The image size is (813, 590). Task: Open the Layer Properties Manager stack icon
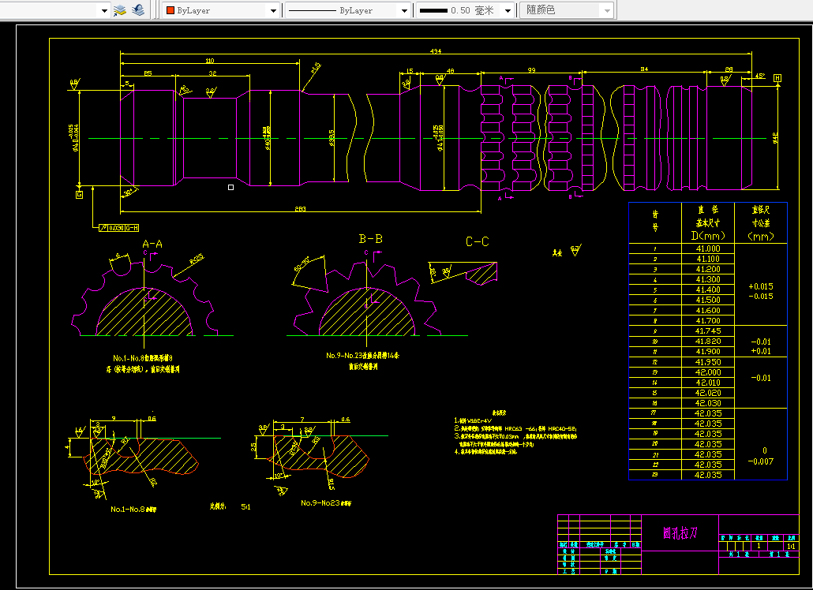120,9
